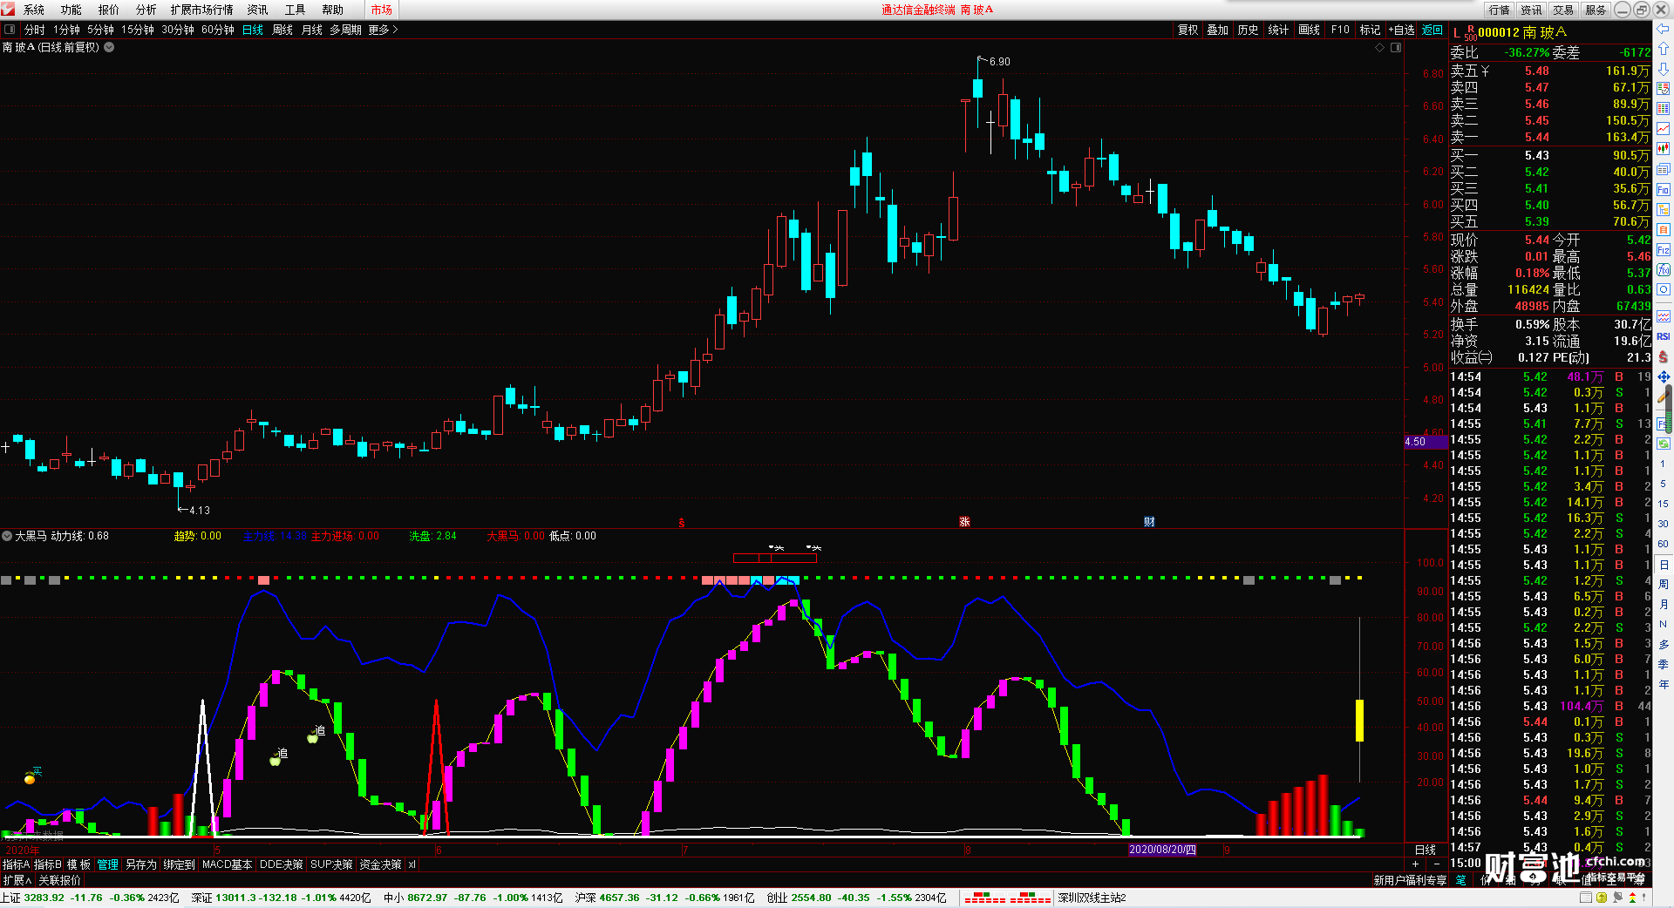Image resolution: width=1674 pixels, height=908 pixels.
Task: Select the 季 quarterly period in right strip
Action: click(1664, 664)
